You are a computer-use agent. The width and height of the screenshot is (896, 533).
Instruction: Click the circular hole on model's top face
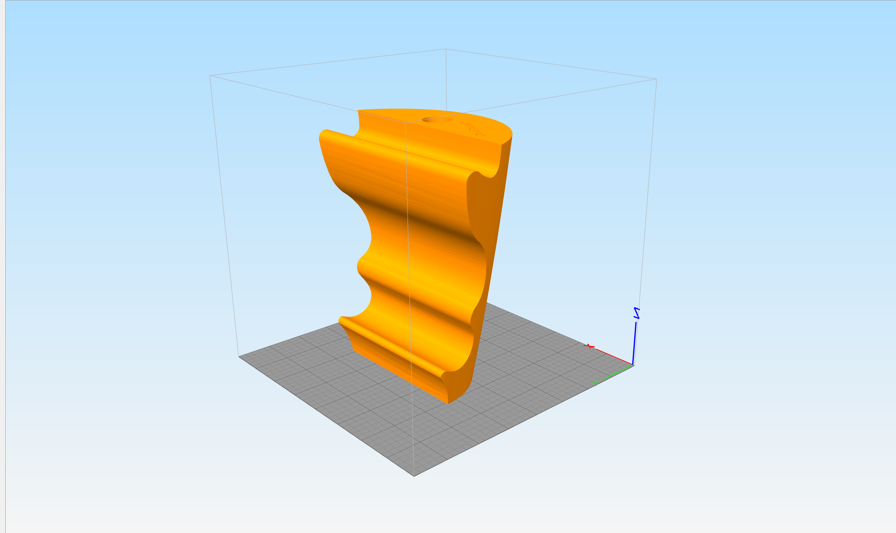click(437, 120)
